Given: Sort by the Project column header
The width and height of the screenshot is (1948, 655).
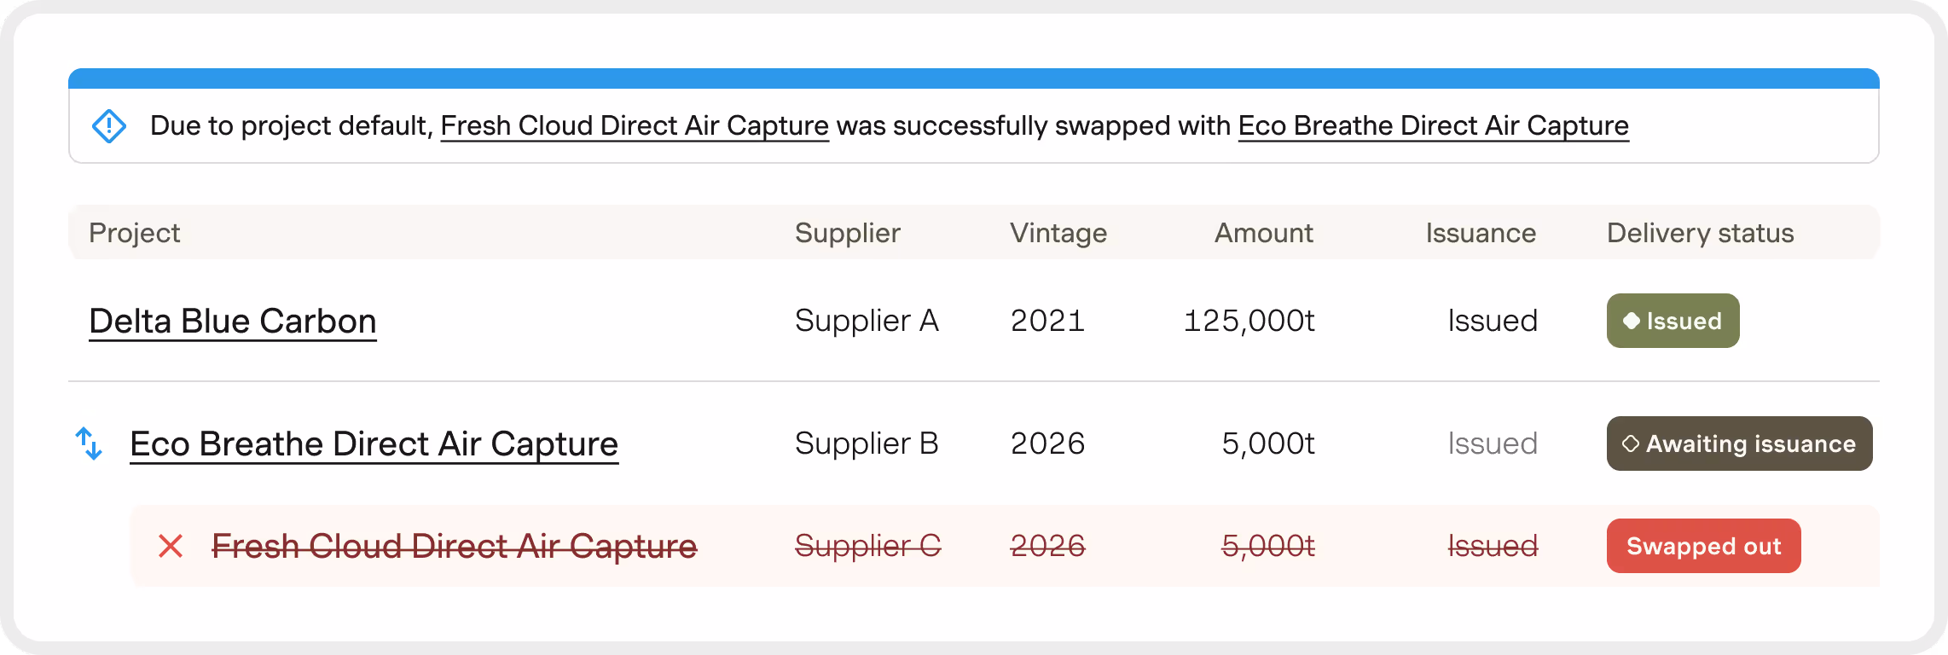Looking at the screenshot, I should pyautogui.click(x=134, y=233).
